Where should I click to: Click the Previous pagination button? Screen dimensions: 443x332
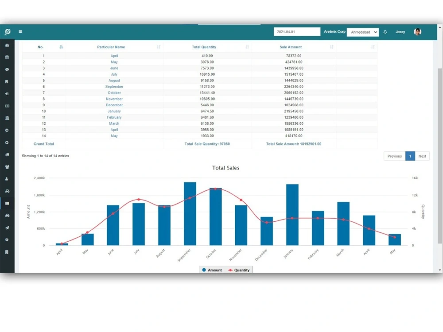click(394, 156)
